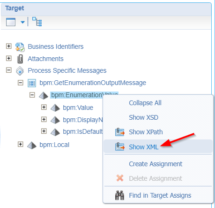Collapse the Process Specific Messages node
The width and height of the screenshot is (215, 208).
(9, 70)
